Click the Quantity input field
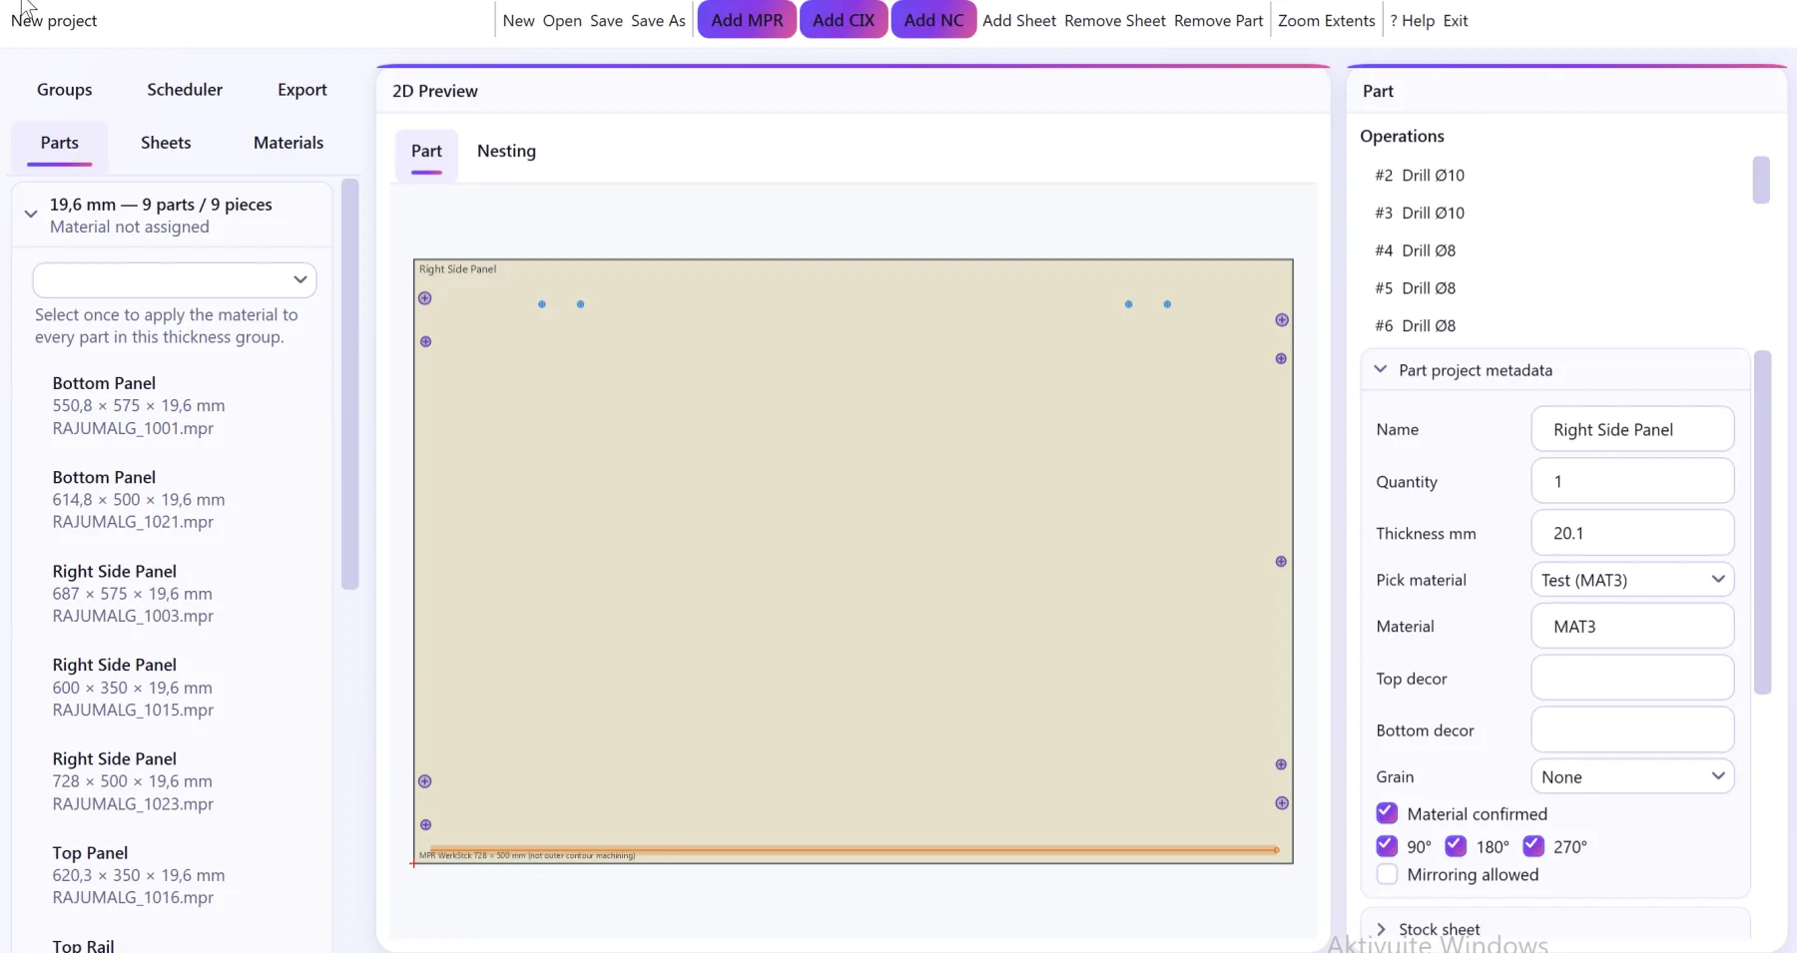The image size is (1797, 953). point(1632,481)
